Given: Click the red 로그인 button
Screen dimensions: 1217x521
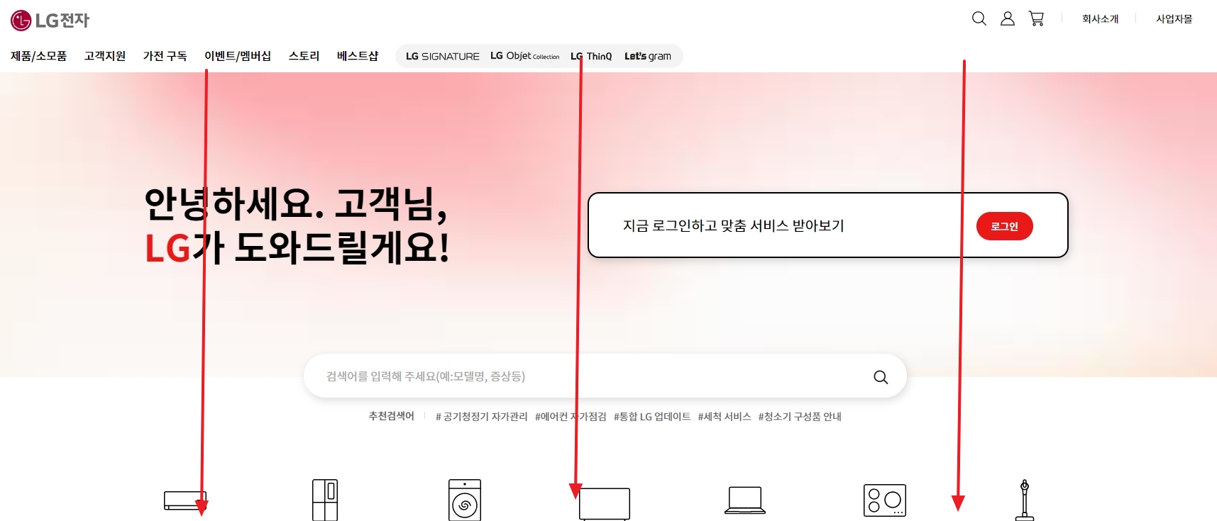Looking at the screenshot, I should (1005, 226).
